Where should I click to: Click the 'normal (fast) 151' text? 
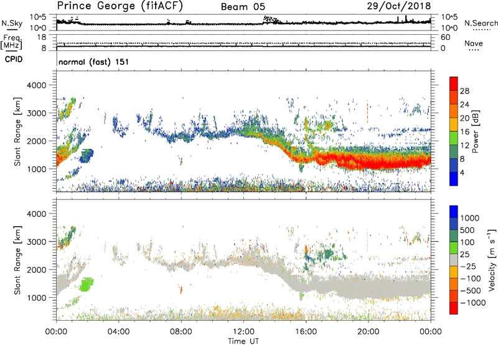(x=94, y=62)
